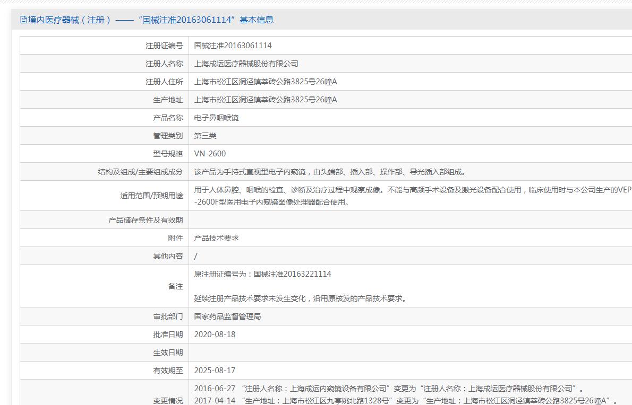Image resolution: width=632 pixels, height=405 pixels.
Task: Select the label 产品储存条件及有效期
Action: [146, 220]
